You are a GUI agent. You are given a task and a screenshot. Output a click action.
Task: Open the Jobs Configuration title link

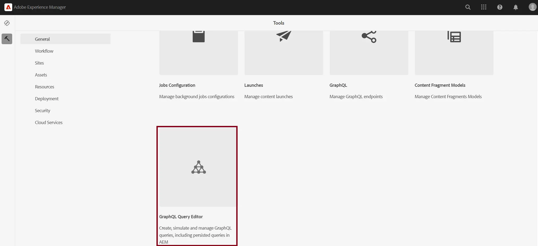tap(177, 85)
